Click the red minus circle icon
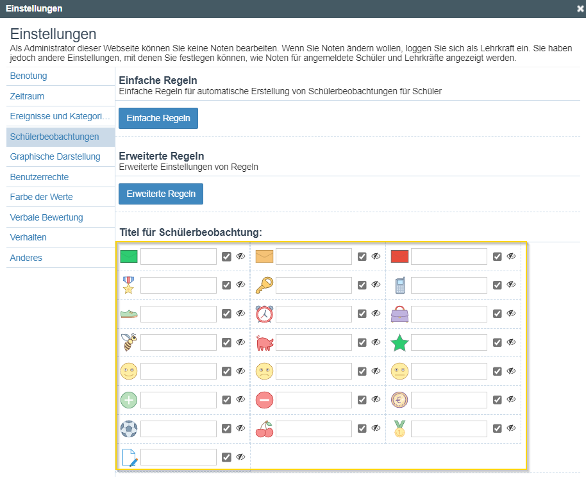The image size is (586, 477). (264, 400)
